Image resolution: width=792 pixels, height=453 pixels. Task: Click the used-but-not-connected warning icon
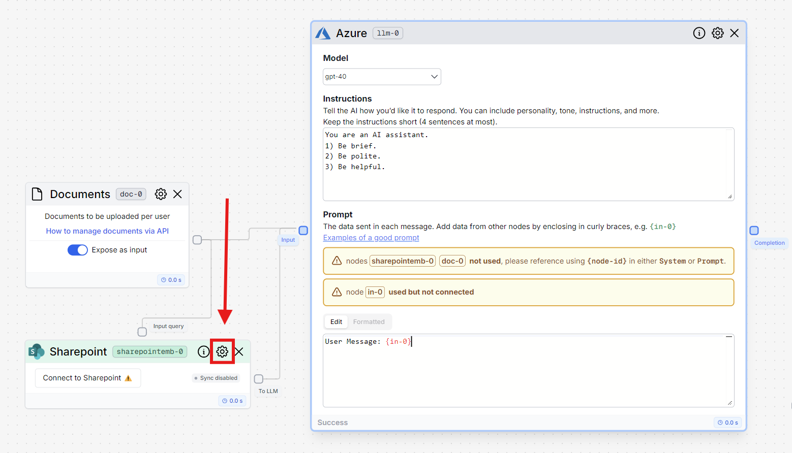tap(337, 292)
